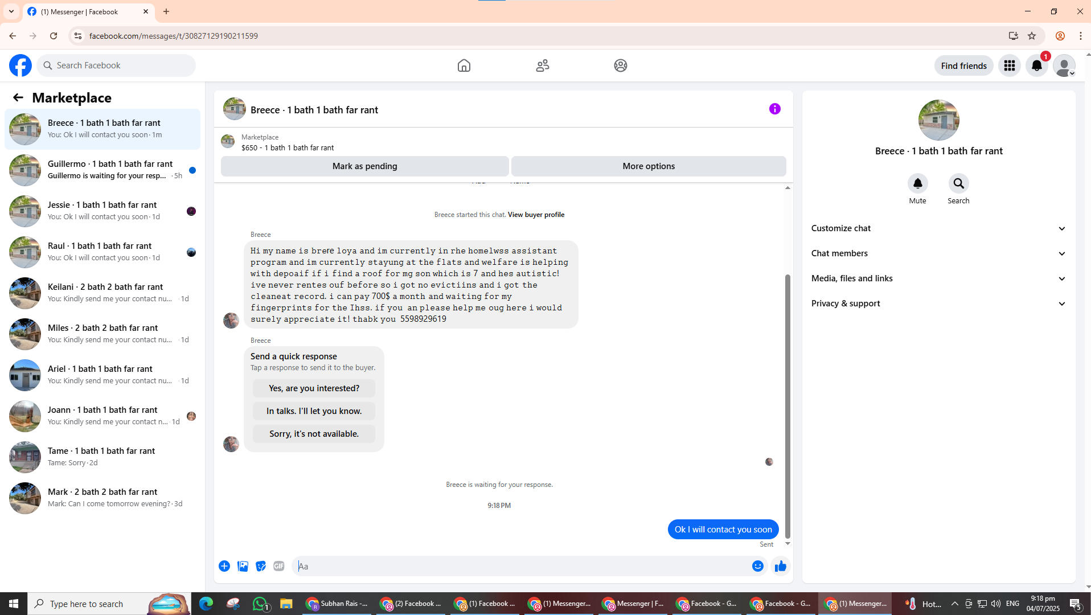The image size is (1091, 615).
Task: Open the Friends icon in top navigation
Action: (543, 65)
